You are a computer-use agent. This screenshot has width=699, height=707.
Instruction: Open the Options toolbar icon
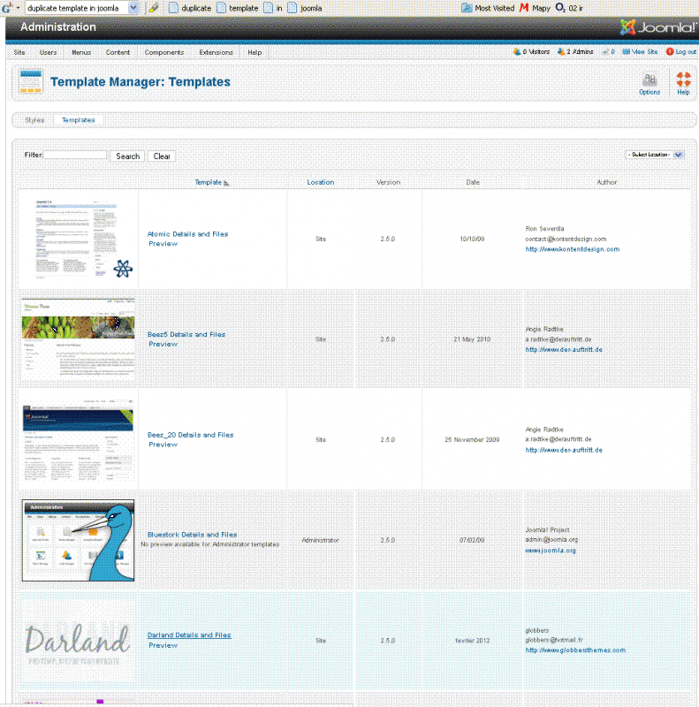[650, 80]
